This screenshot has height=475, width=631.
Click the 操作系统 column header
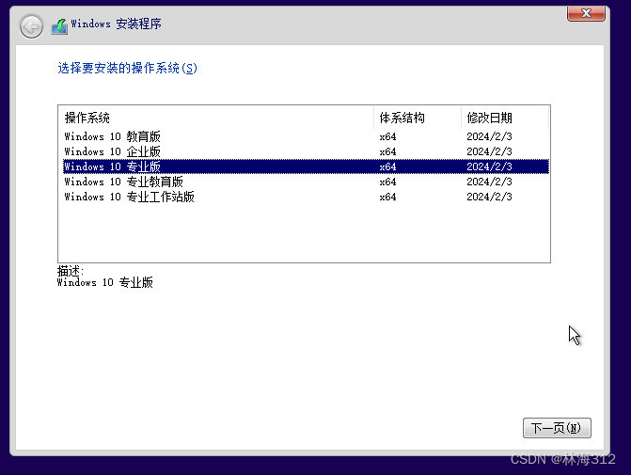(x=216, y=118)
